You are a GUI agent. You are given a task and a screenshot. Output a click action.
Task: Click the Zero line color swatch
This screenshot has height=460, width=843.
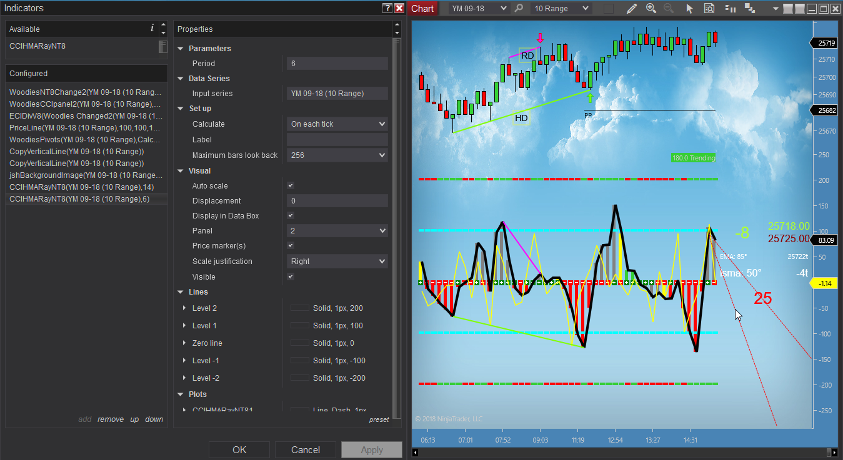click(x=300, y=343)
